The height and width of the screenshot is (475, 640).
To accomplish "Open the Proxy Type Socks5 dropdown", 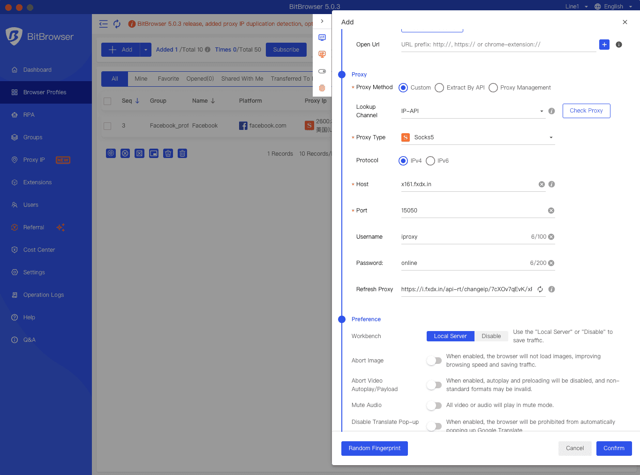I will (x=477, y=137).
